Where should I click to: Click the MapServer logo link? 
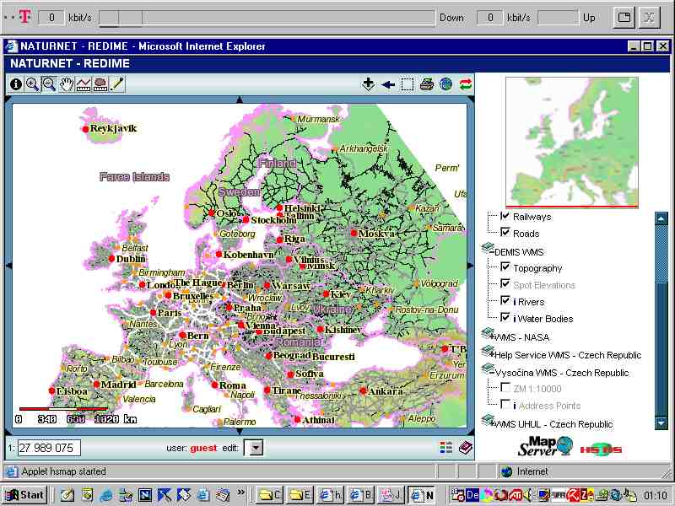click(x=546, y=445)
